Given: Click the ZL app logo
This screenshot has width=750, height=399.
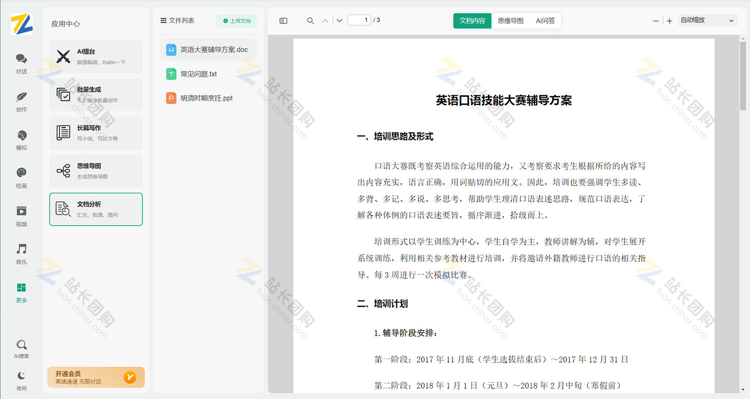Looking at the screenshot, I should (x=21, y=24).
